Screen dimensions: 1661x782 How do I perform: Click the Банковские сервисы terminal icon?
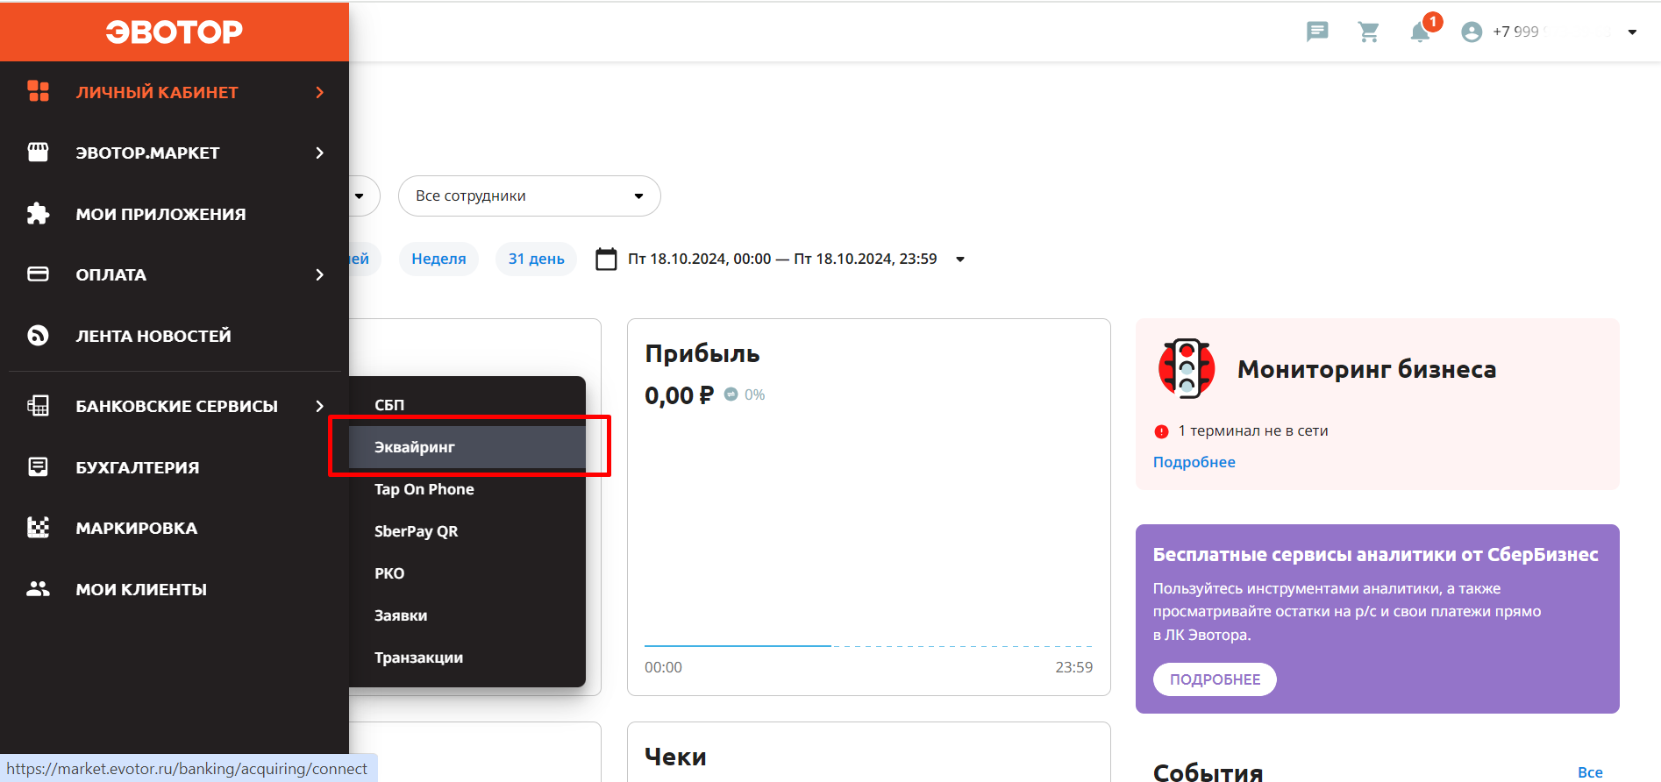tap(39, 405)
